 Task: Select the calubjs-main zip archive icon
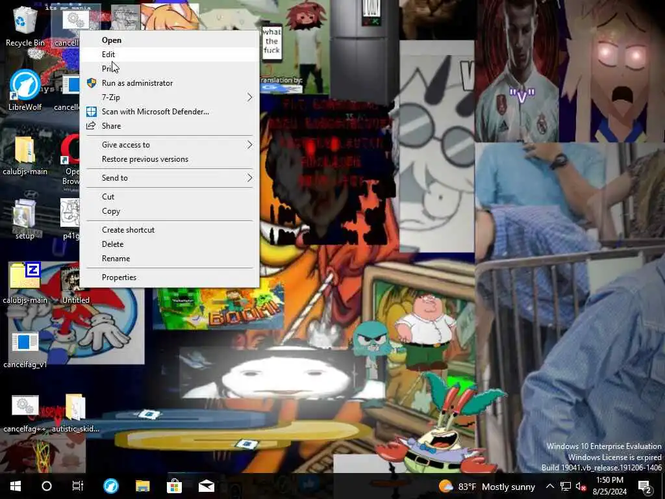point(25,283)
